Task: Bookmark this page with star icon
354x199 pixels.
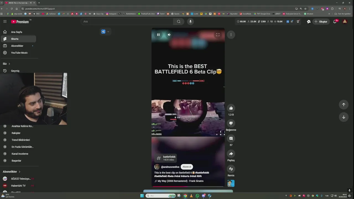Action: (305, 9)
